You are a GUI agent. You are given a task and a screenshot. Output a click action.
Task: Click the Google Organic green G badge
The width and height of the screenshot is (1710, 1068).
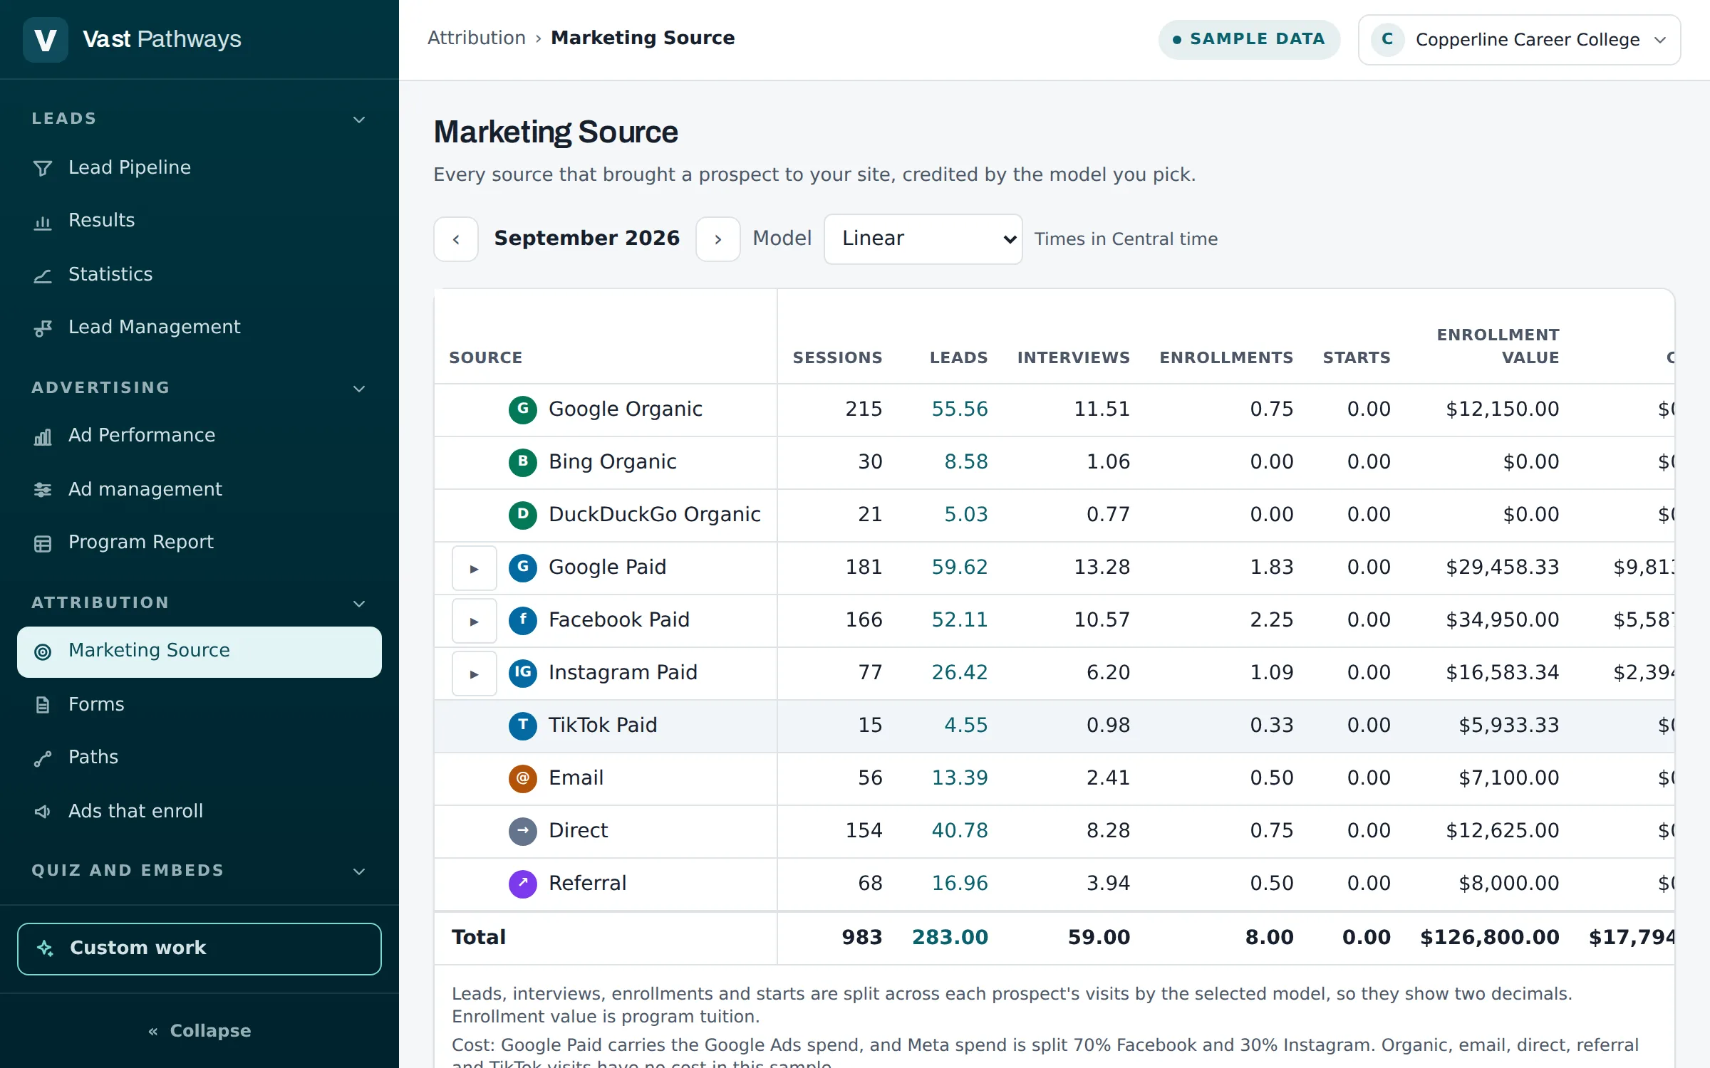click(x=523, y=409)
